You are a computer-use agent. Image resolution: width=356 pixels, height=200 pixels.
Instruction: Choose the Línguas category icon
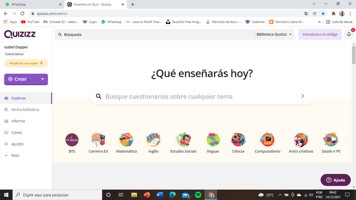click(x=213, y=139)
